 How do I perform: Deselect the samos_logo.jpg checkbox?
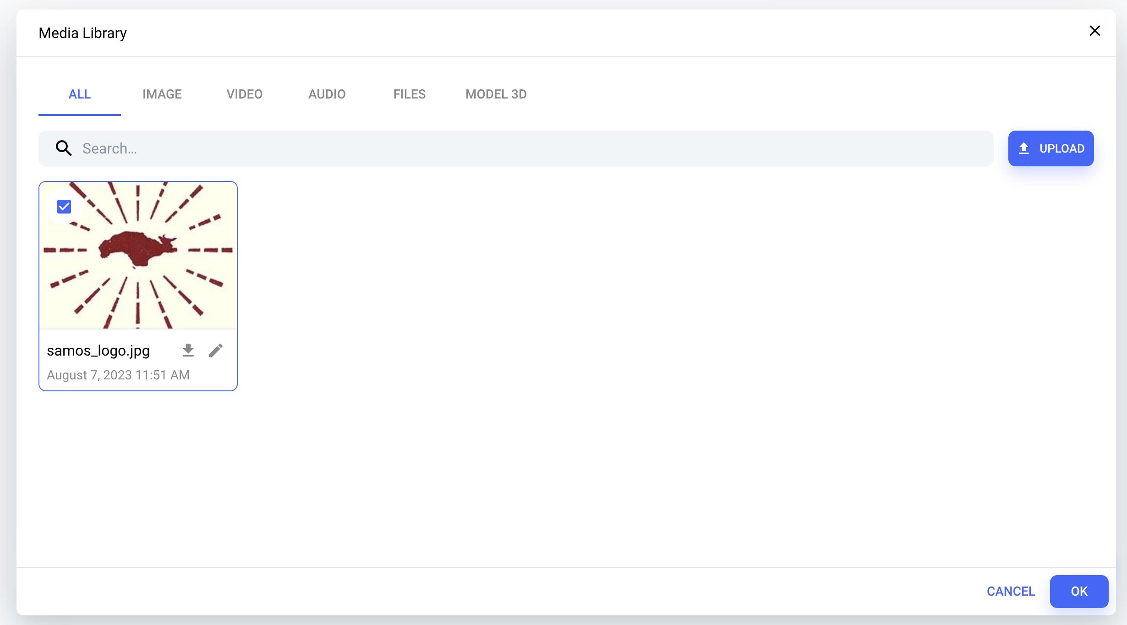pyautogui.click(x=64, y=207)
